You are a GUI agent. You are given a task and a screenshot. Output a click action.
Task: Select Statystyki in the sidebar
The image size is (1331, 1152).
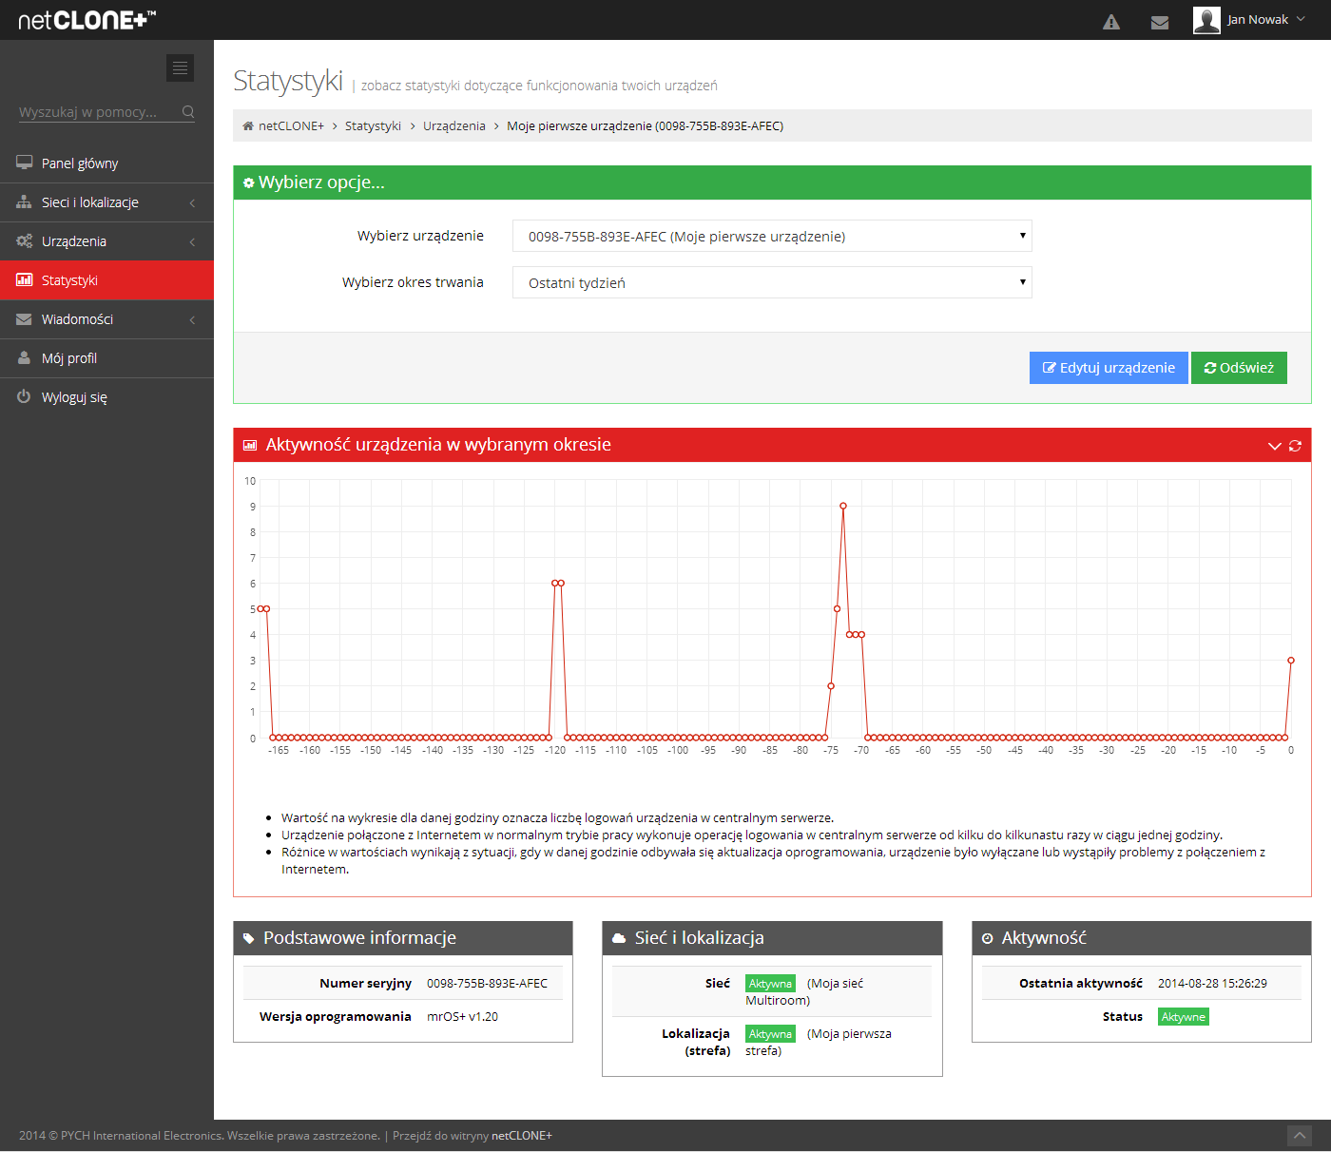point(106,280)
